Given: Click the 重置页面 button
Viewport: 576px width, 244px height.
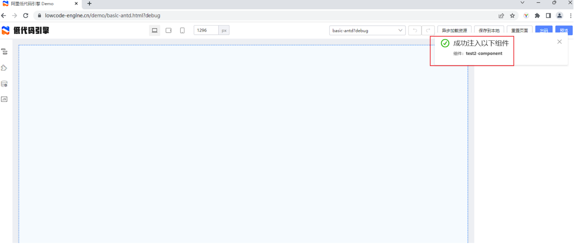Looking at the screenshot, I should click(x=519, y=31).
